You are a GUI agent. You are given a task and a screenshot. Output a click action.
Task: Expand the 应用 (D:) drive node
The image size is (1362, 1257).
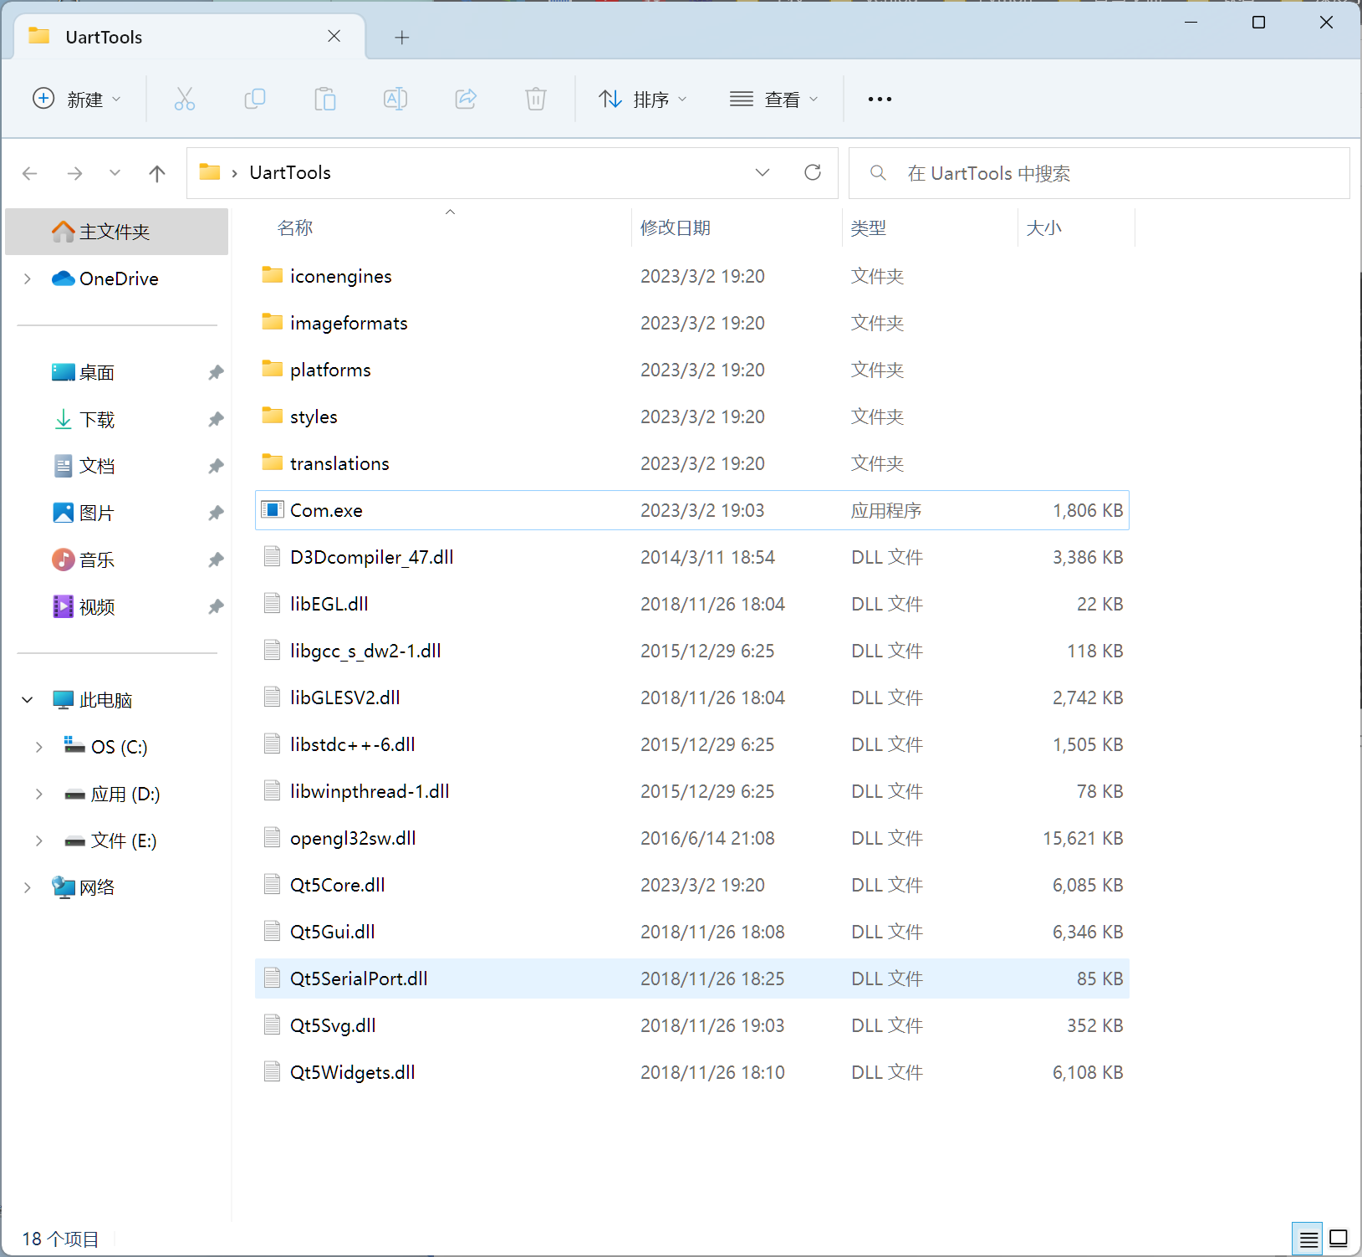click(x=39, y=794)
